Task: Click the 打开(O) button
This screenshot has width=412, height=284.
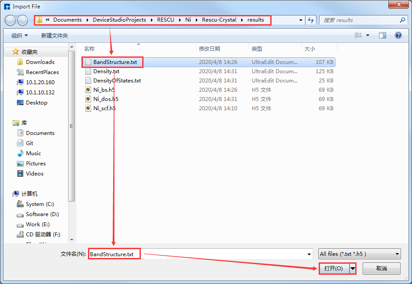Action: [x=333, y=269]
